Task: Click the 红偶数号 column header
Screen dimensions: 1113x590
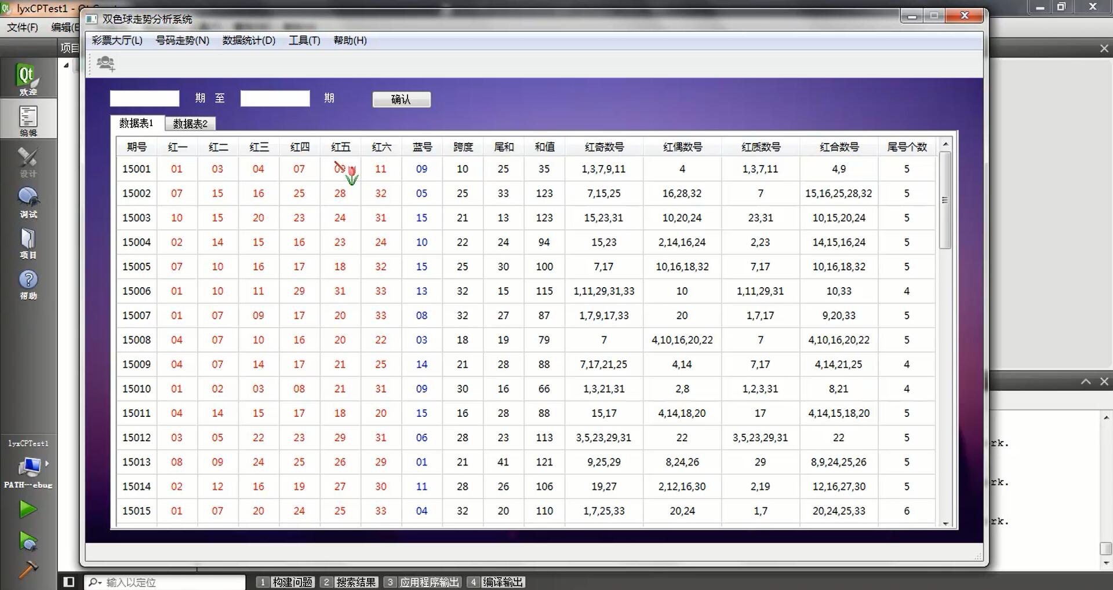Action: click(682, 147)
